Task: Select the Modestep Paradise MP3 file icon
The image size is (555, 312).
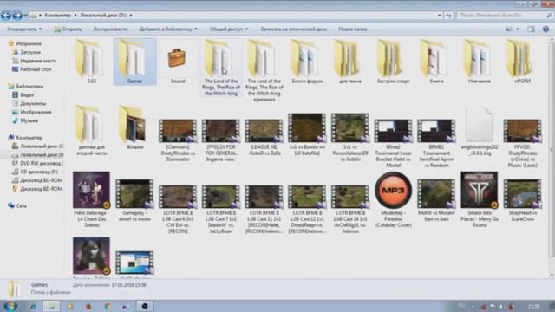Action: tap(393, 191)
